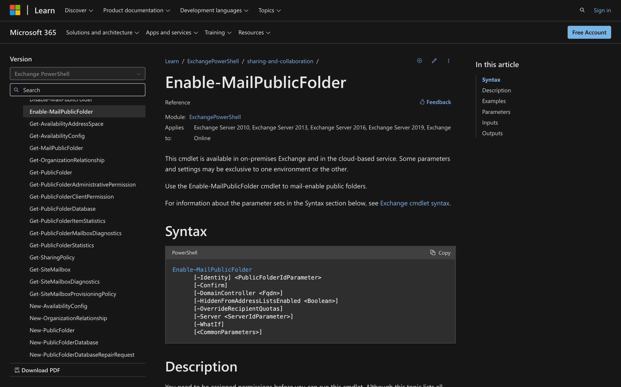Viewport: 621px width, 387px height.
Task: Click the Microsoft Learn search icon
Action: coord(582,9)
